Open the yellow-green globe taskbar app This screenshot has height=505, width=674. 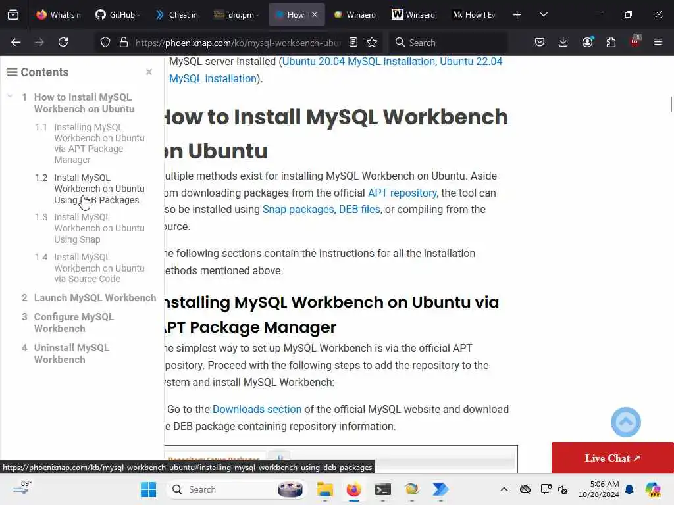[x=411, y=489]
